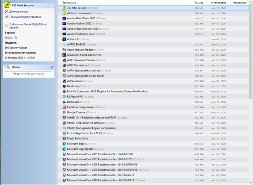Click the FastStone Image Viewer icon
The image size is (253, 185).
click(x=64, y=107)
